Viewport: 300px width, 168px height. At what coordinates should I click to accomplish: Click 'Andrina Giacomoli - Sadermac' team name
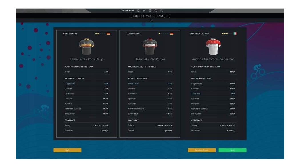213,59
